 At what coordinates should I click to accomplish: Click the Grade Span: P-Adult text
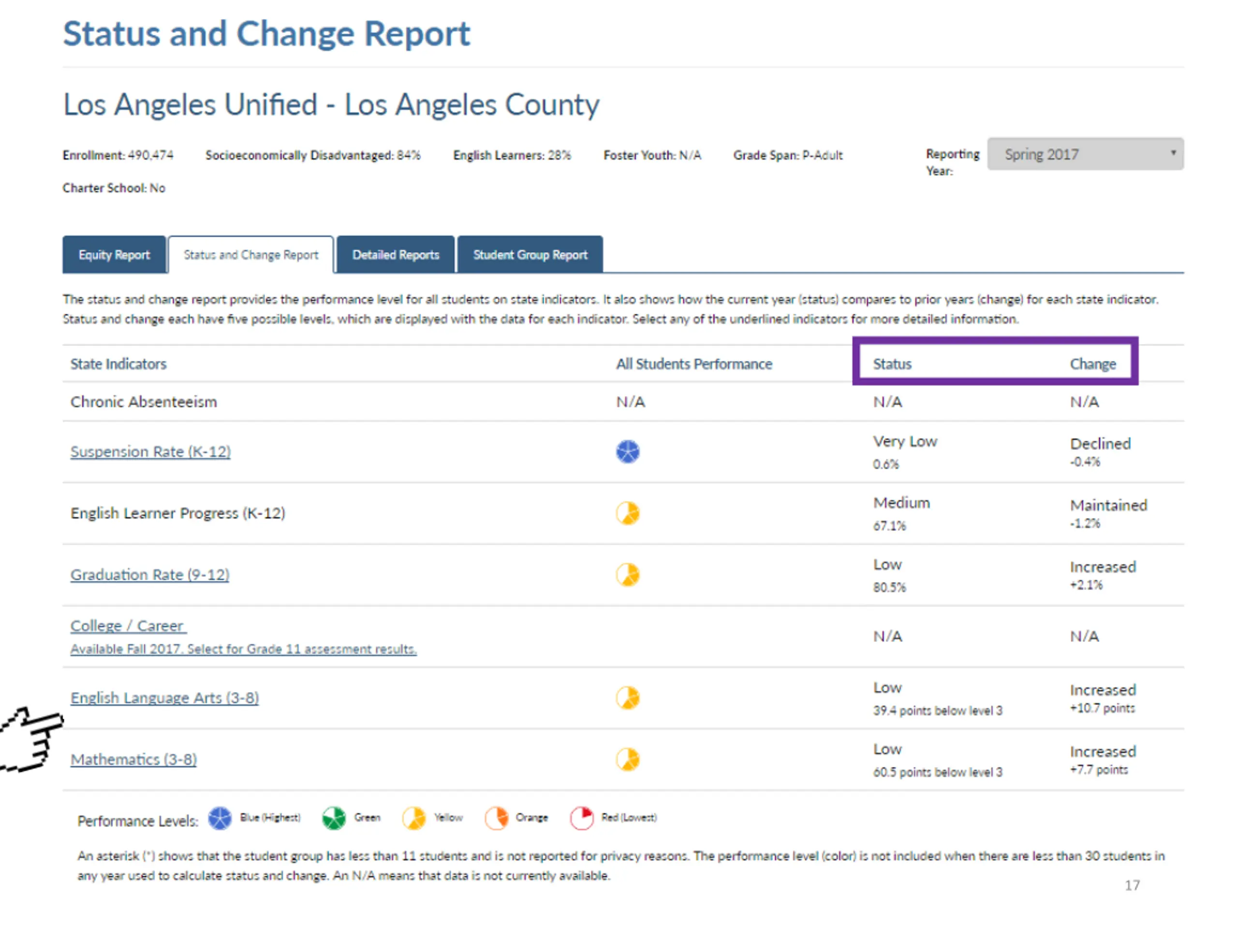coord(787,155)
